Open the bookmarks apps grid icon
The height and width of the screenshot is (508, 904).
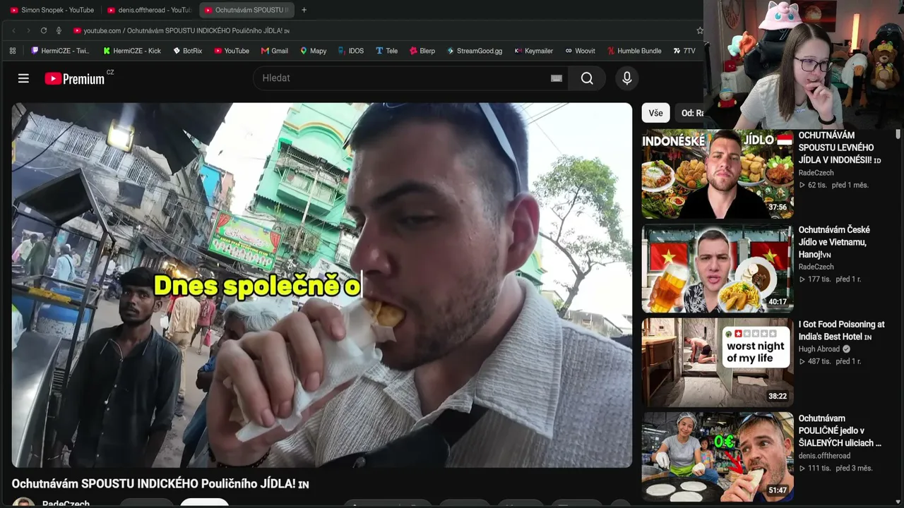coord(13,51)
